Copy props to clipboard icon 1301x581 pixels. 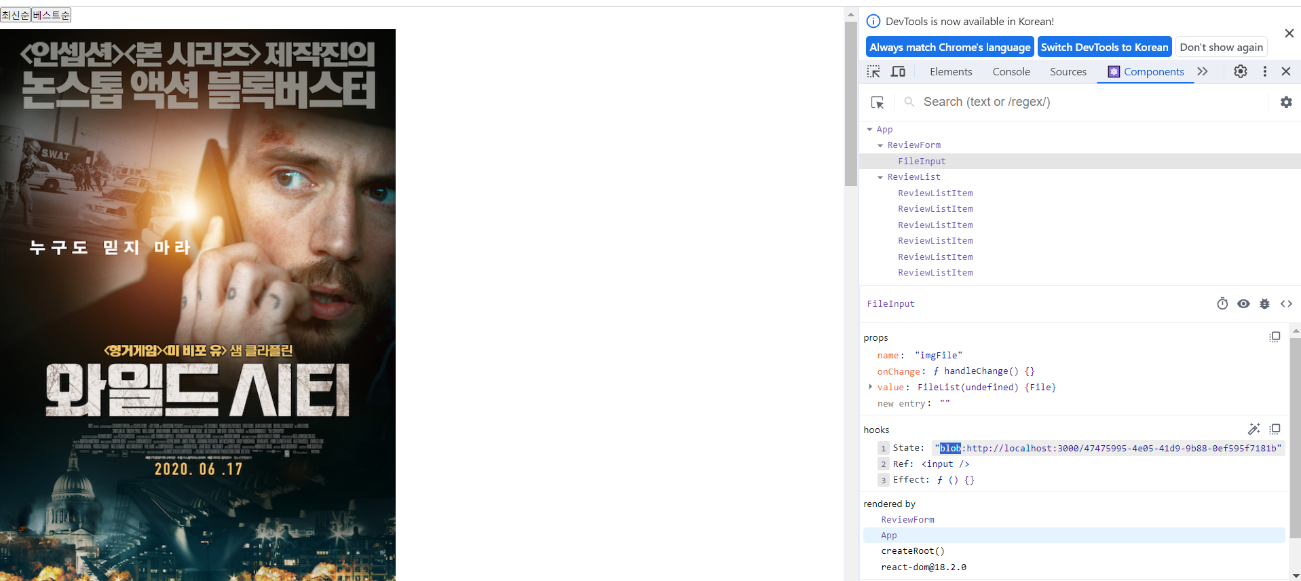pyautogui.click(x=1275, y=337)
